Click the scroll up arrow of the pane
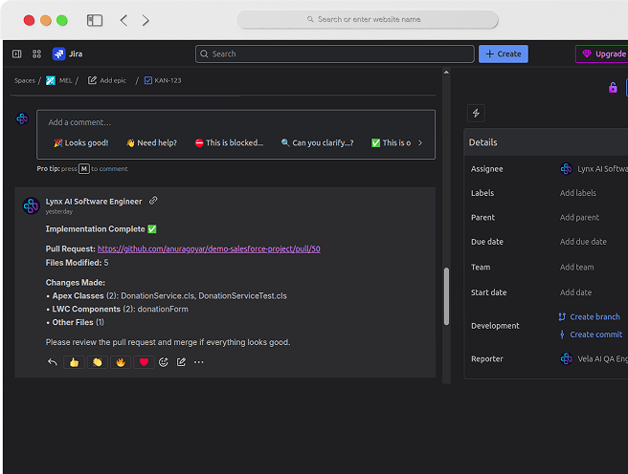 [446, 73]
